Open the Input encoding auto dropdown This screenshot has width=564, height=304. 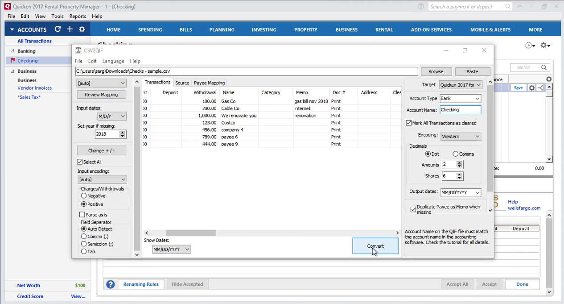click(x=102, y=179)
